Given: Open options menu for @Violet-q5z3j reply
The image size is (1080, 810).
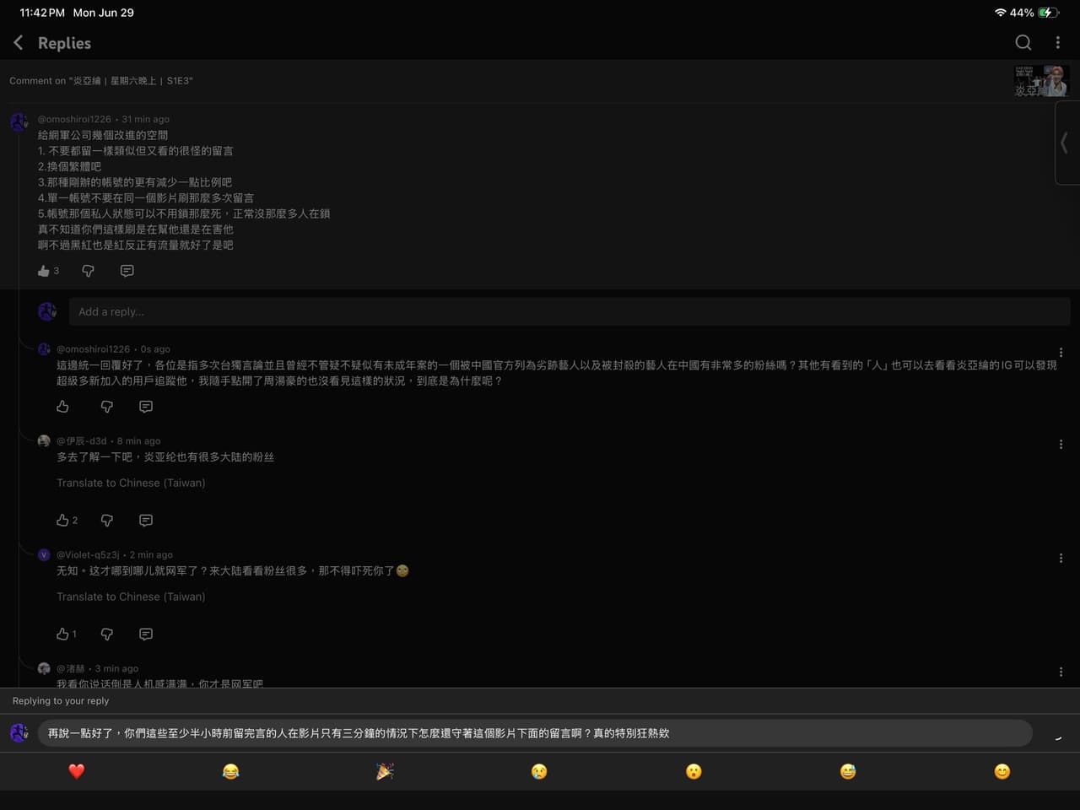Looking at the screenshot, I should point(1061,559).
